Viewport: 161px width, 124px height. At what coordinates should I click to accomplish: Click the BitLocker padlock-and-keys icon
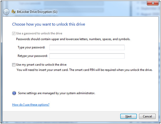click(14, 12)
